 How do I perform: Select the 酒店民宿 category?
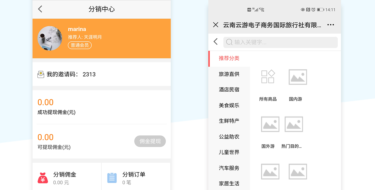click(x=229, y=90)
